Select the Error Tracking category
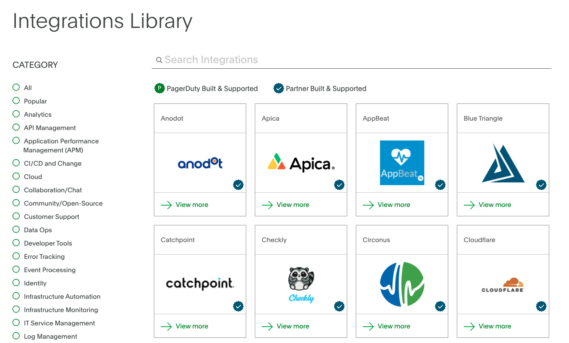Image resolution: width=569 pixels, height=343 pixels. (16, 256)
